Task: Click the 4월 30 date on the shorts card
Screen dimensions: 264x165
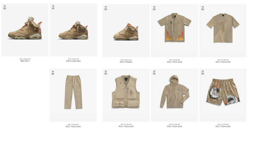Action: (203, 73)
